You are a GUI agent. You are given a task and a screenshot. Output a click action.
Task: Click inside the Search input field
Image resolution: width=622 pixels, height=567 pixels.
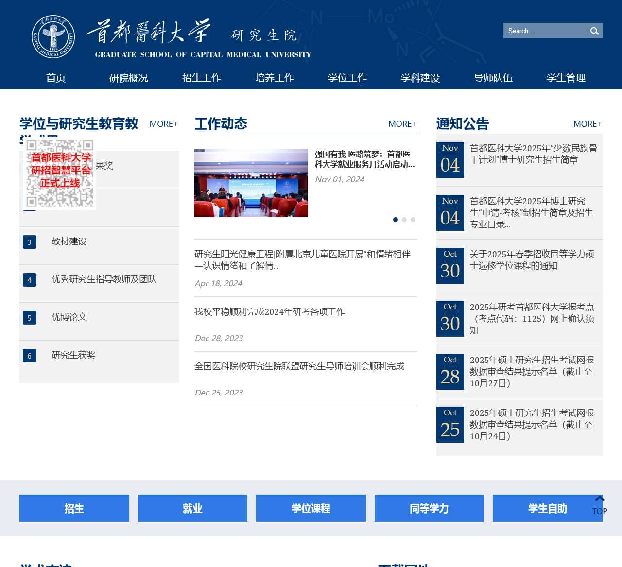(544, 31)
